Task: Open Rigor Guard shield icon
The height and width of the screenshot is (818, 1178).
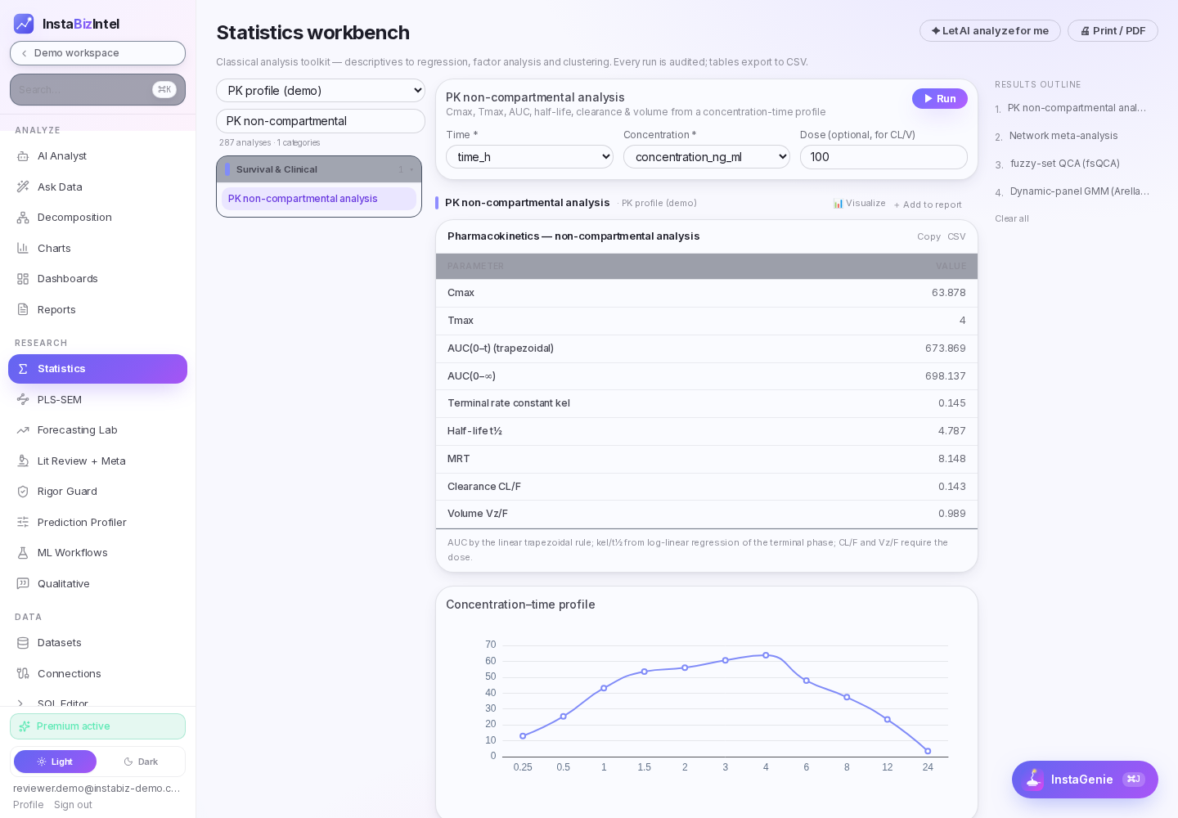Action: (x=23, y=492)
